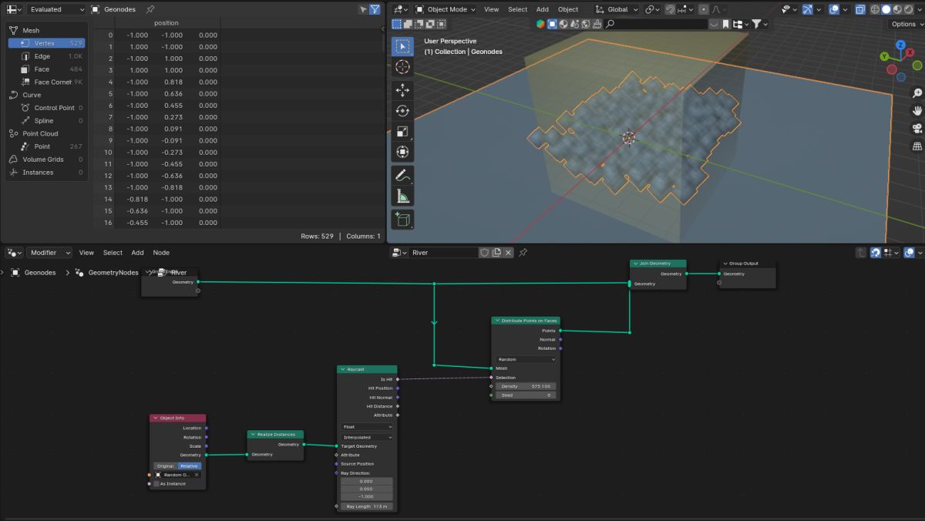This screenshot has height=521, width=925.
Task: Open viewport Options dropdown
Action: point(906,24)
